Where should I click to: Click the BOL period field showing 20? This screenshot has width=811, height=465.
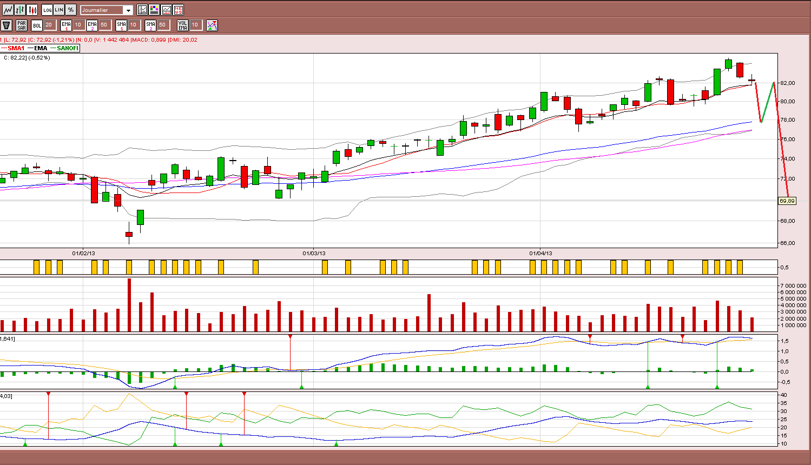49,25
